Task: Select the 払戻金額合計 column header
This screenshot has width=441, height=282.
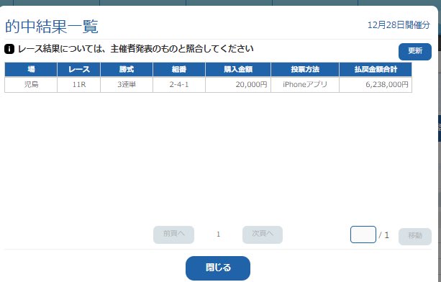Action: click(x=376, y=70)
